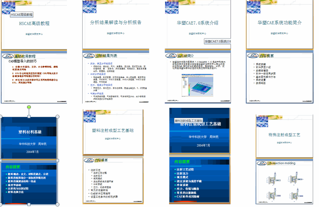Screen dimensions: 319x207
Task: Select the blue 内容提要 slide listing 注射工艺过程
Action: pos(200,180)
